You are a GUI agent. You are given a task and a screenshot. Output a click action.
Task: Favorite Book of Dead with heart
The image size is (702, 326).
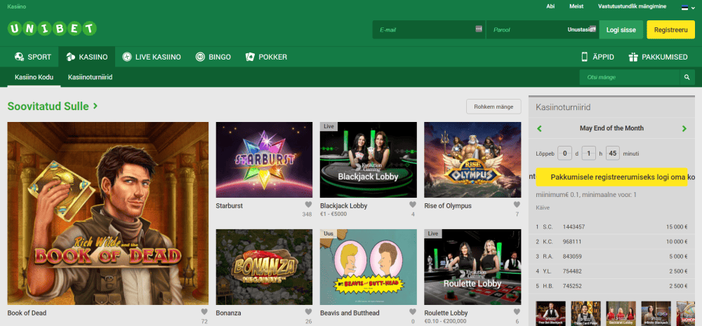(x=204, y=313)
